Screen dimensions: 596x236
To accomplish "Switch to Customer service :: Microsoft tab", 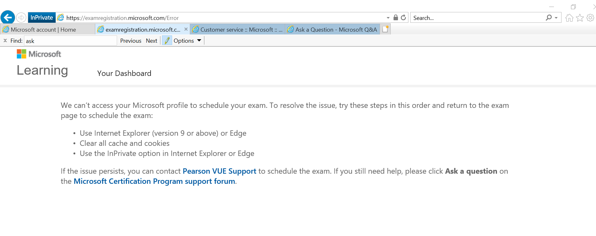I will [237, 29].
